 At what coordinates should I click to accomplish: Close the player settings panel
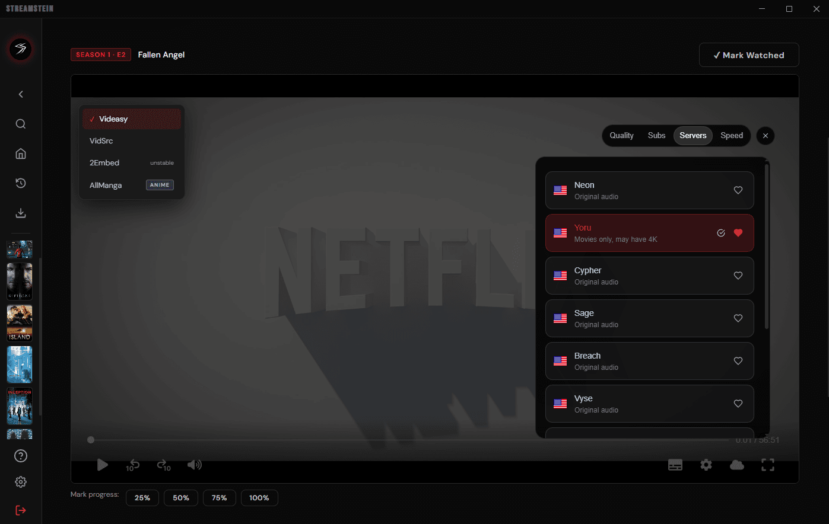point(766,136)
